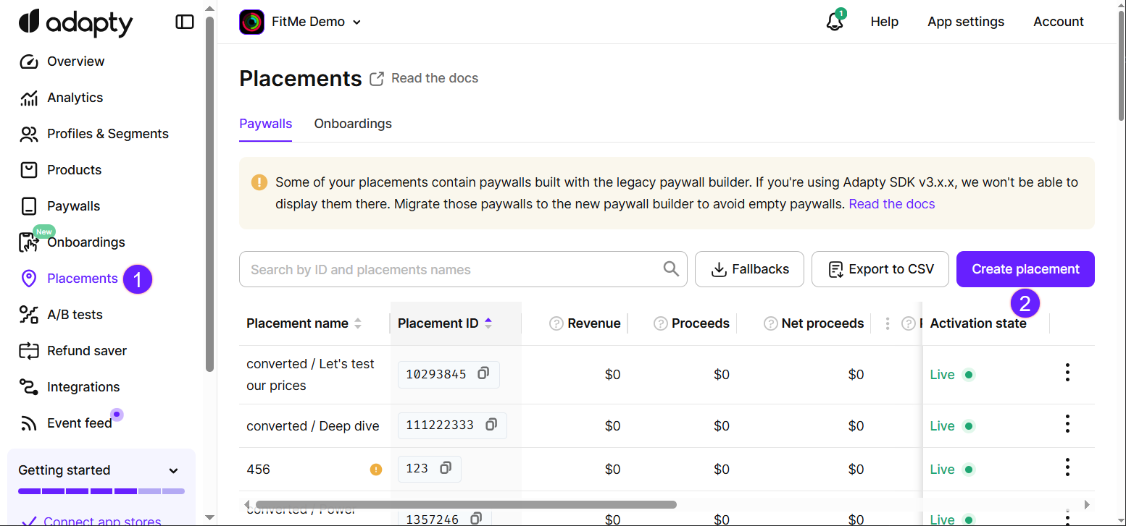Image resolution: width=1126 pixels, height=526 pixels.
Task: Open the menu for converted / Deep dive
Action: tap(1067, 424)
